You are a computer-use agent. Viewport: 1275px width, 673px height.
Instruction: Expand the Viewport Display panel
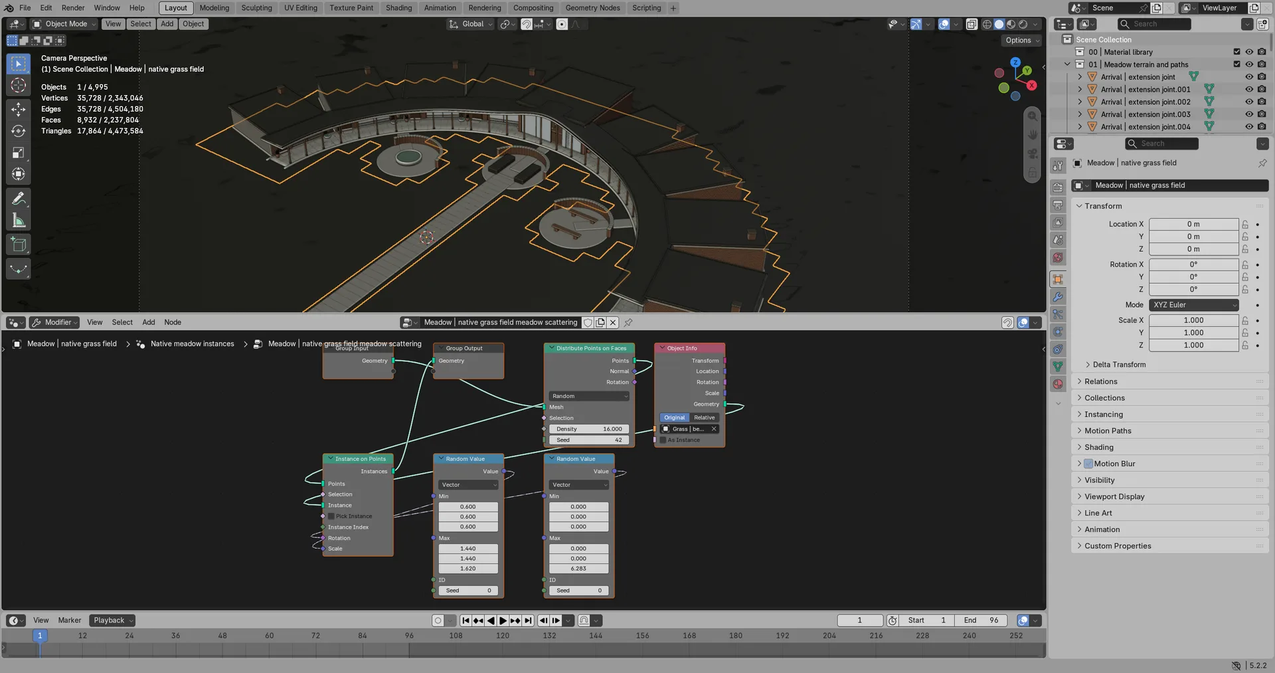click(1114, 496)
